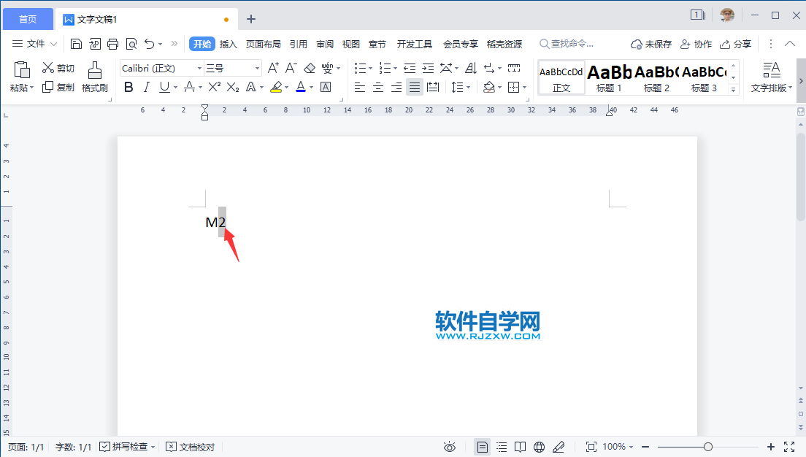Screen dimensions: 806x457
Task: Toggle the 拼写检查 spelling check option
Action: click(126, 446)
